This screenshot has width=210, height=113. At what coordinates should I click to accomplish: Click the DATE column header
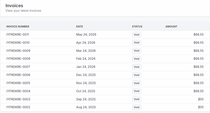tap(80, 27)
